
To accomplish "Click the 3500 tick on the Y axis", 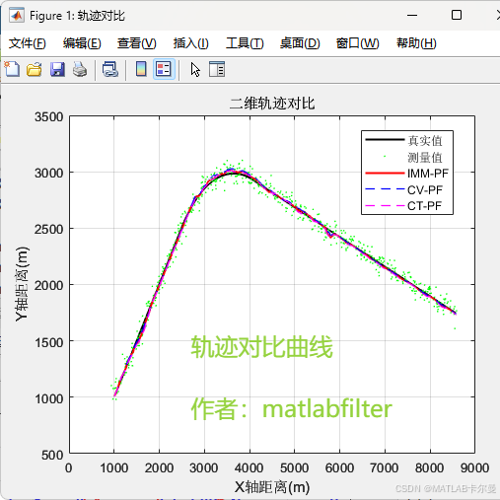I will click(49, 117).
